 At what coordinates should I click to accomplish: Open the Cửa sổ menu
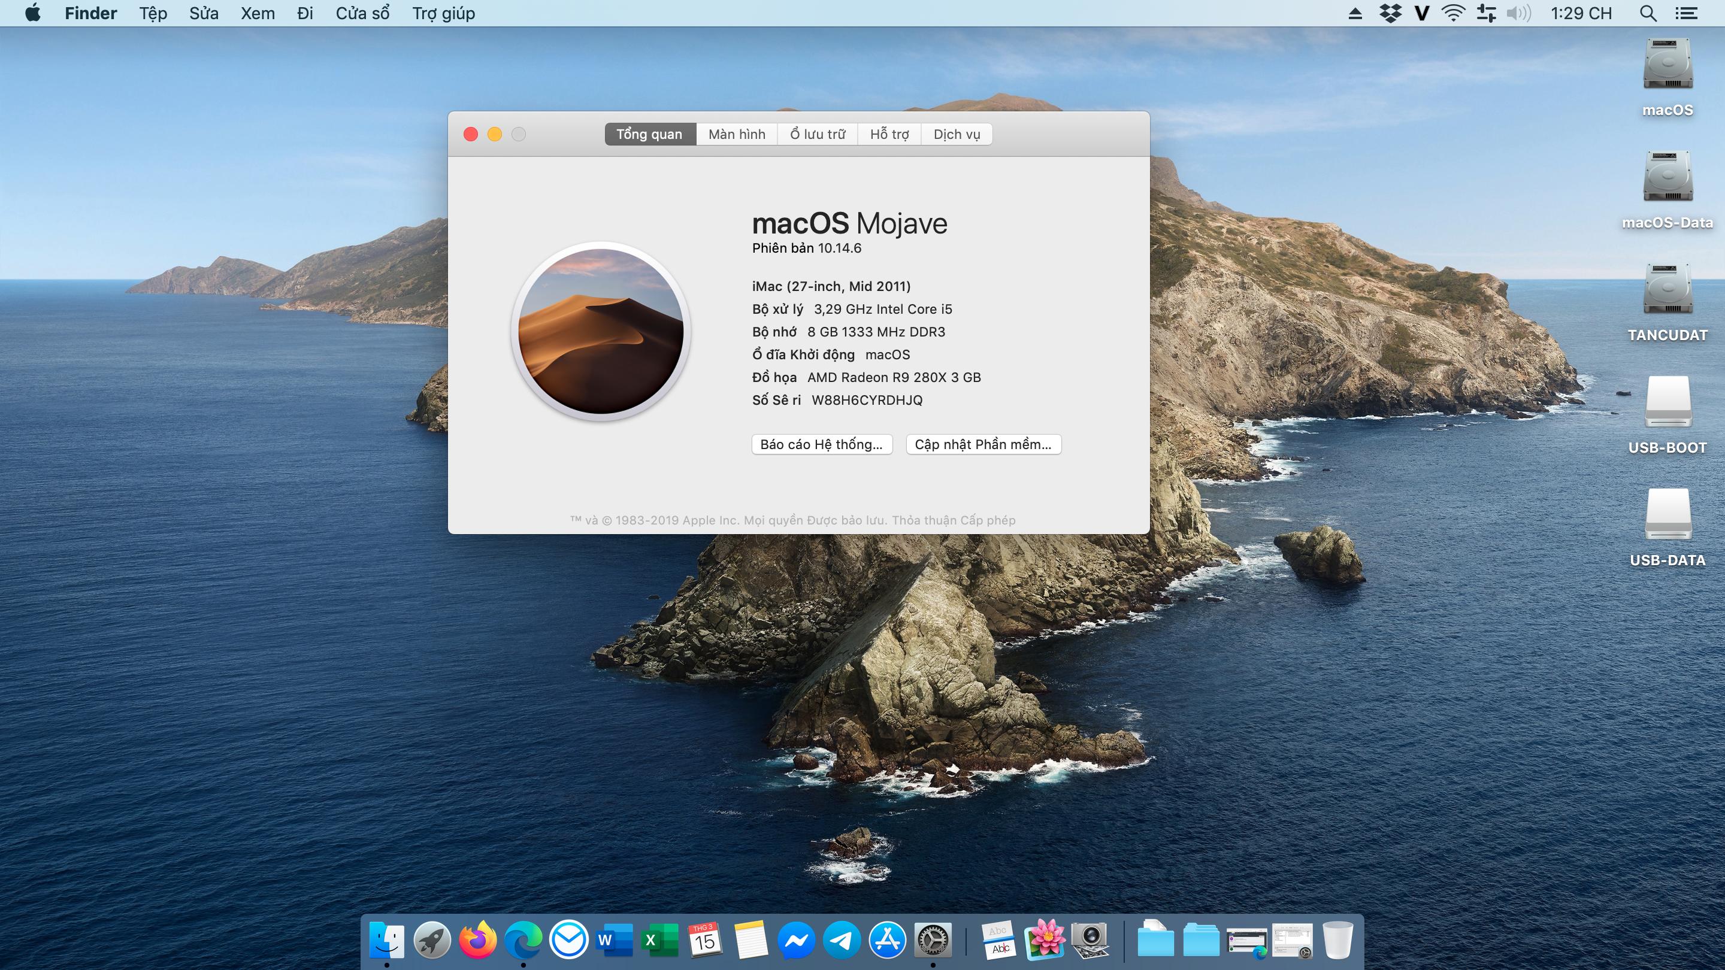coord(363,13)
